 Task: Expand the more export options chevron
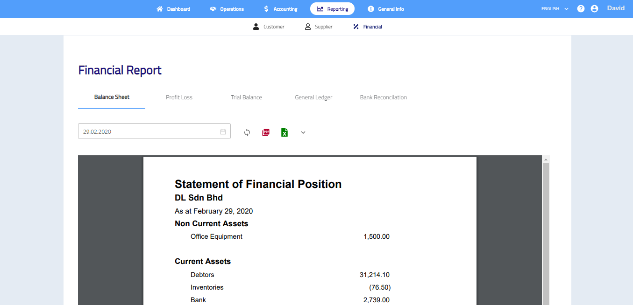pyautogui.click(x=303, y=132)
